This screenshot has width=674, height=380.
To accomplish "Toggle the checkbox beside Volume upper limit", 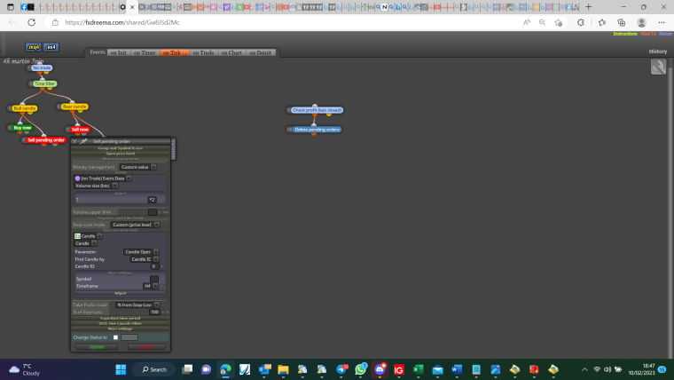I will 160,212.
